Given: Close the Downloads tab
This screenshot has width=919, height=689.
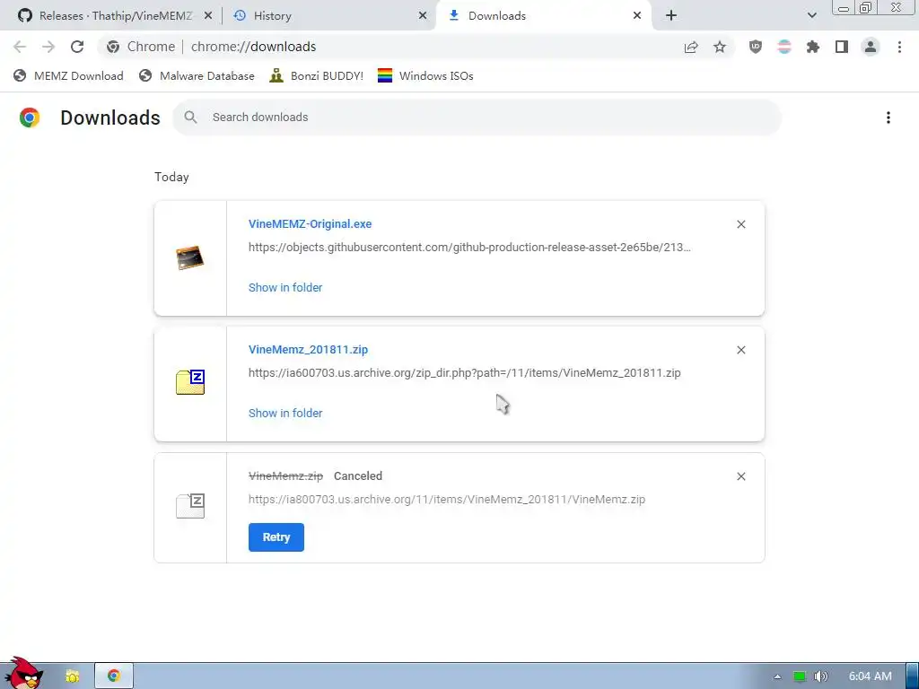Looking at the screenshot, I should point(637,16).
